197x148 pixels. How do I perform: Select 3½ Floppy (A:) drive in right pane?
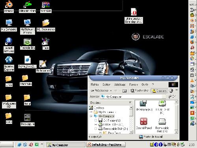[x=144, y=105]
